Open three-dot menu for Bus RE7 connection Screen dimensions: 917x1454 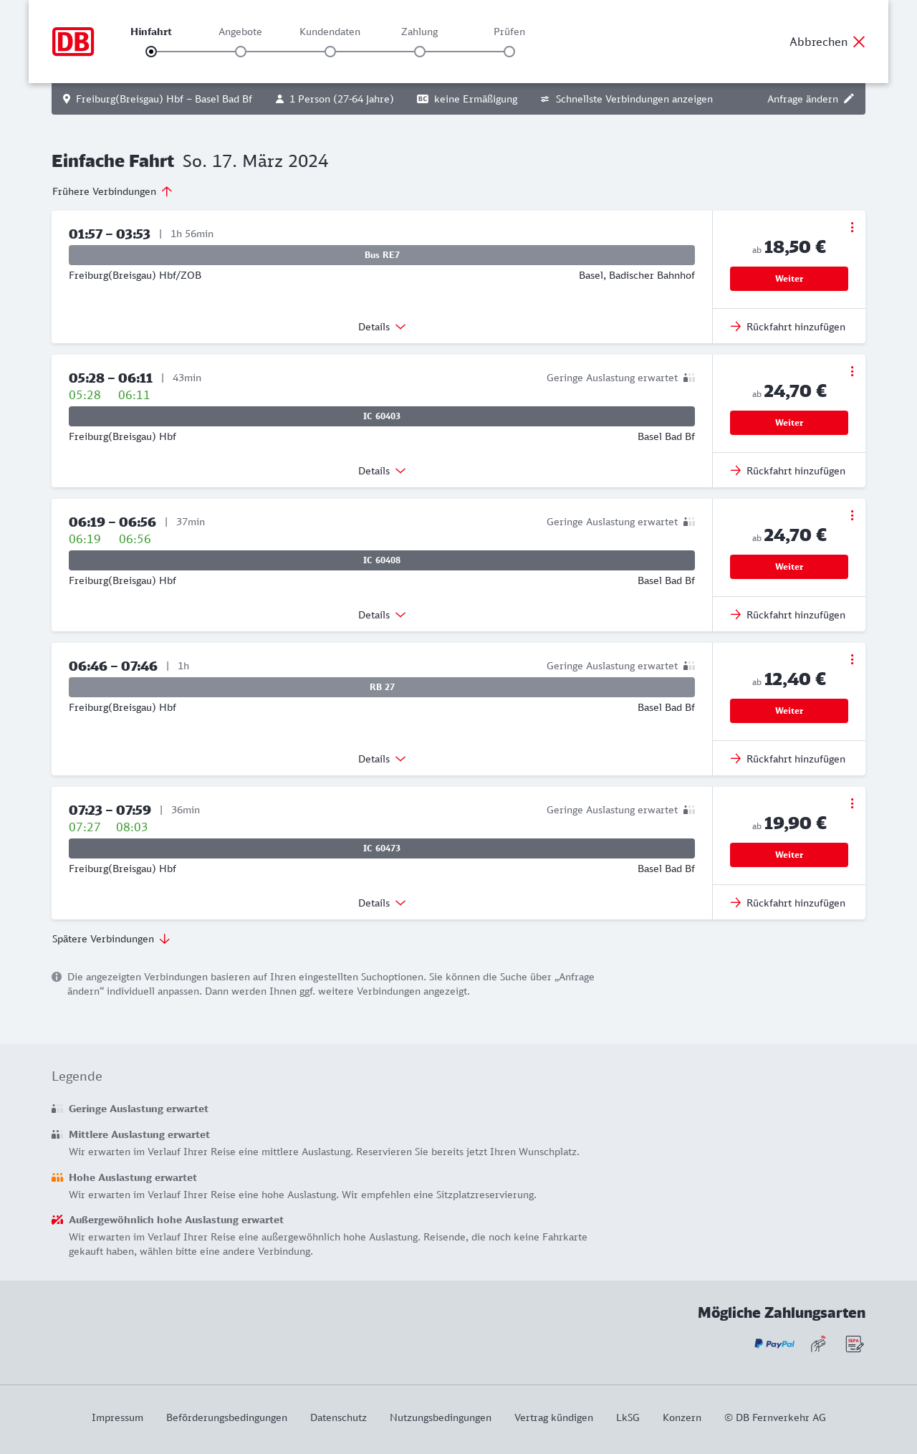[852, 227]
